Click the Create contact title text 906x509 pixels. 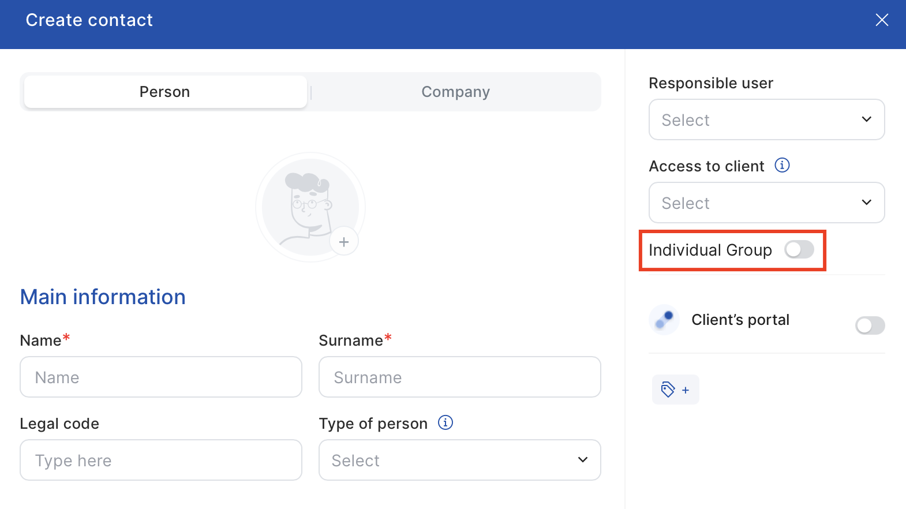tap(89, 20)
